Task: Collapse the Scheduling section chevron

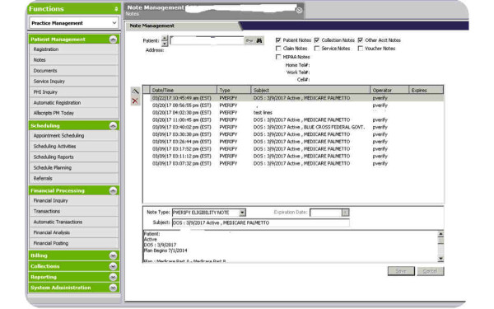Action: click(x=113, y=126)
